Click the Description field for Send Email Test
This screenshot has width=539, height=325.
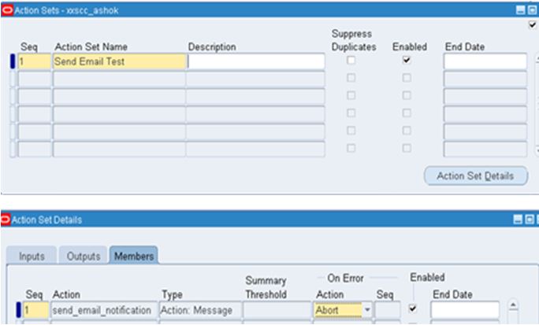coord(256,61)
